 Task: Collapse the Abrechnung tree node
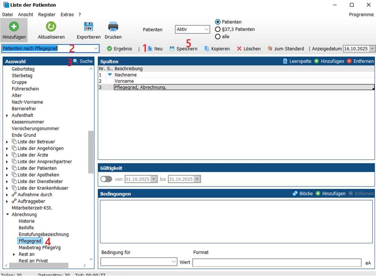7,215
